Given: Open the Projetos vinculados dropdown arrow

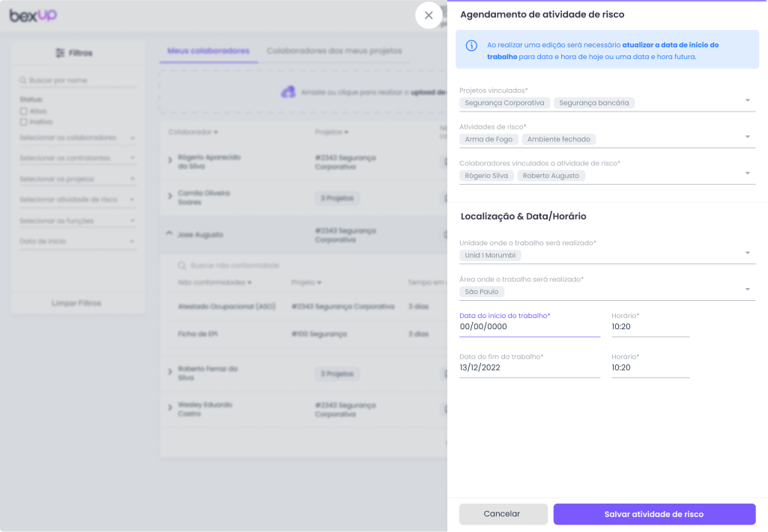Looking at the screenshot, I should [746, 100].
